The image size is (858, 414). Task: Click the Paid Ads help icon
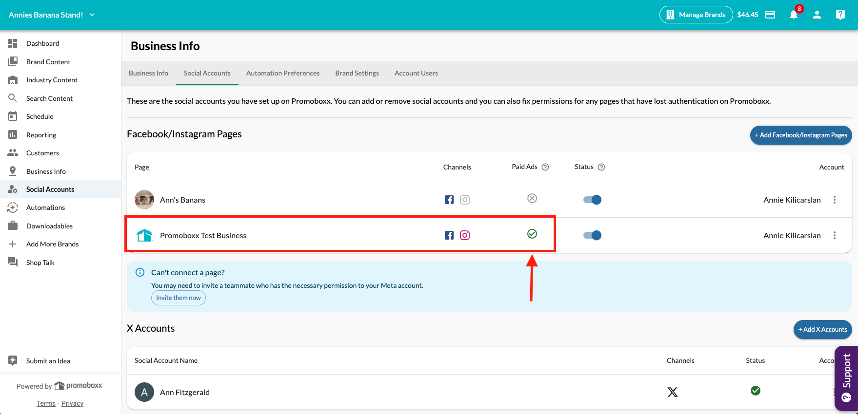coord(545,167)
